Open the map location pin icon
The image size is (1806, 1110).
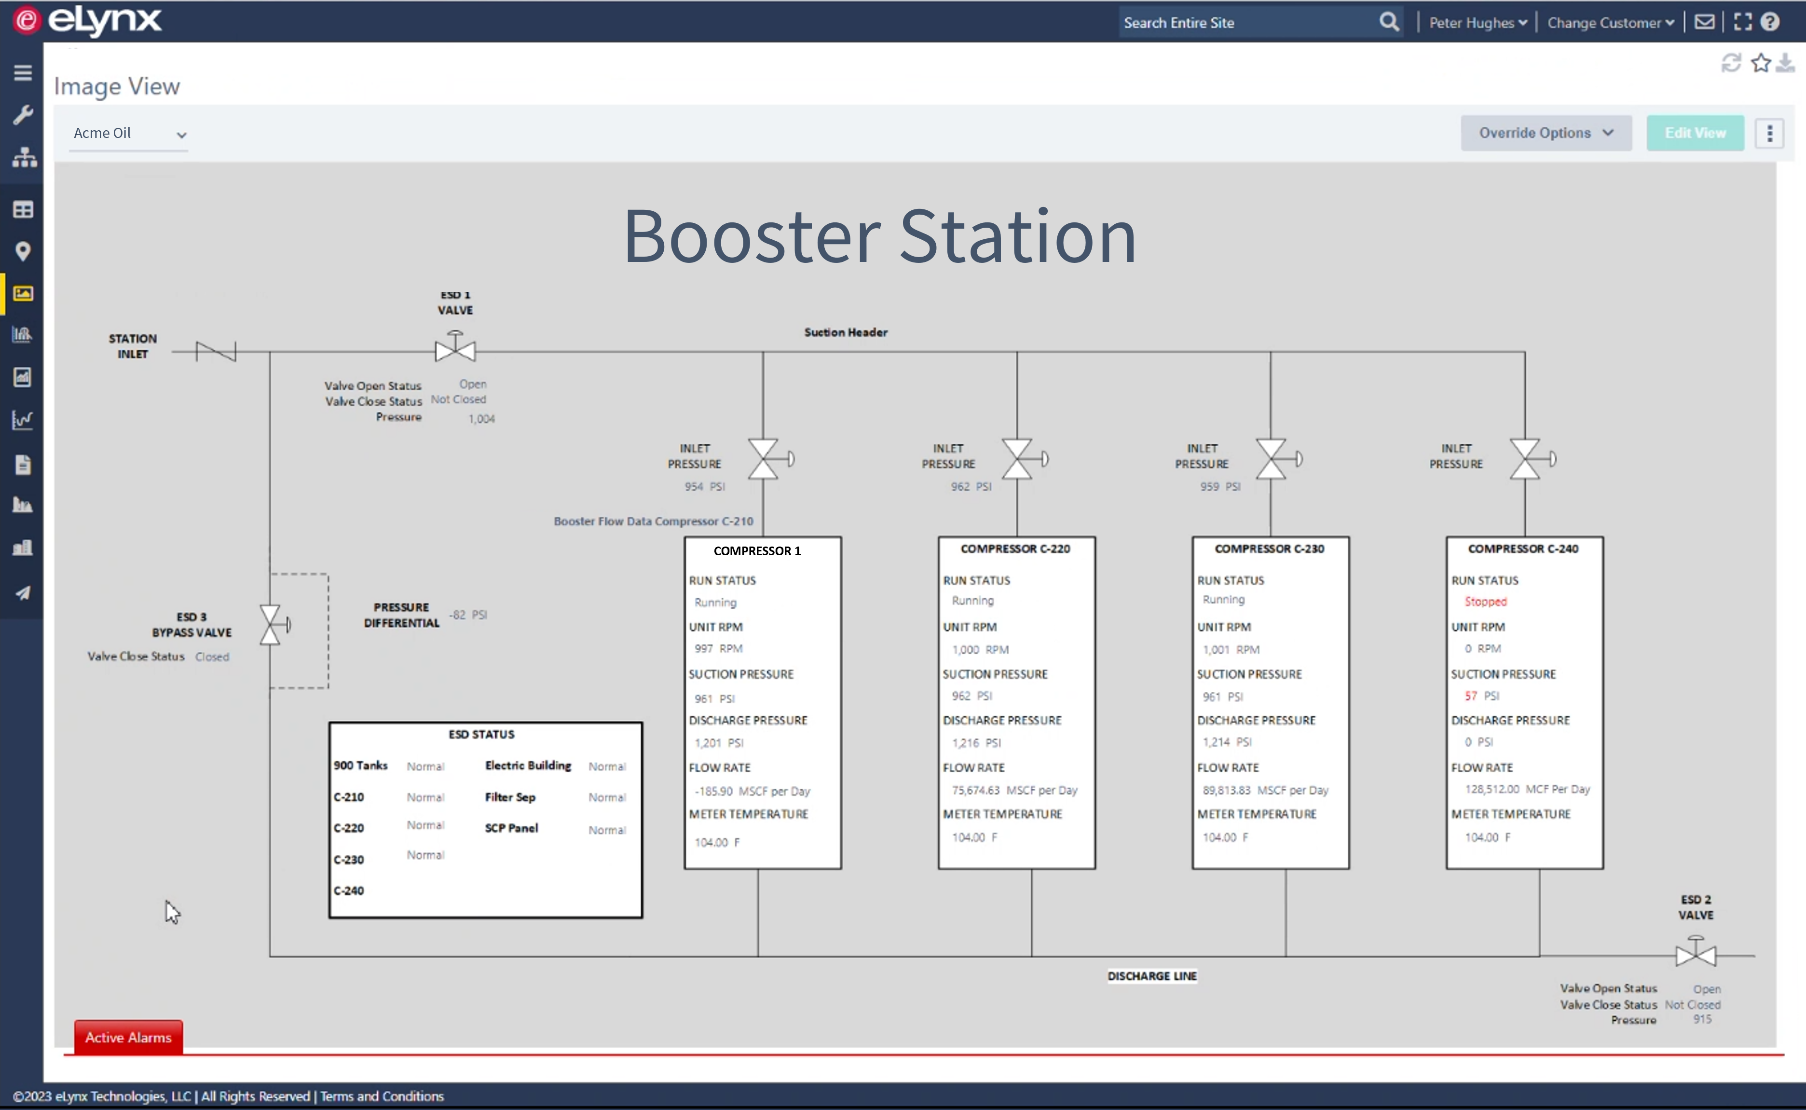pos(23,252)
